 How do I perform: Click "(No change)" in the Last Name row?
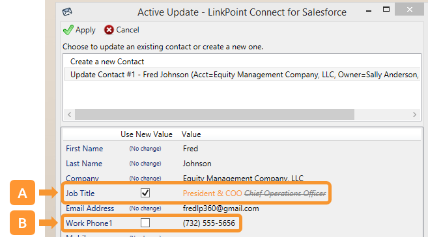pos(145,164)
